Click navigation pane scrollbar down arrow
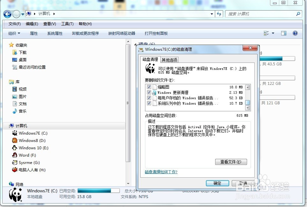The height and width of the screenshot is (207, 307). [x=128, y=183]
